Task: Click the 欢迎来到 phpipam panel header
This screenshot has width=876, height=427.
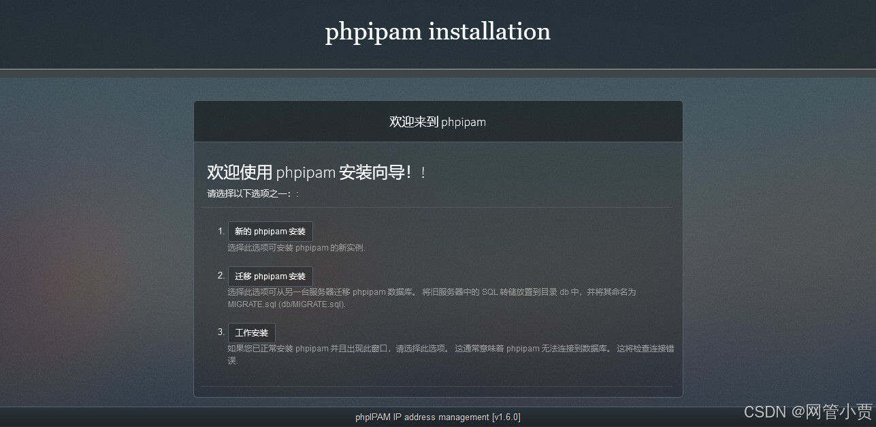Action: (x=438, y=122)
